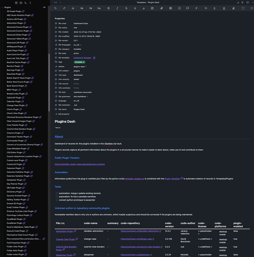Image resolution: width=254 pixels, height=257 pixels.
Task: Undo the last edit in toolbar
Action: pos(55,8)
